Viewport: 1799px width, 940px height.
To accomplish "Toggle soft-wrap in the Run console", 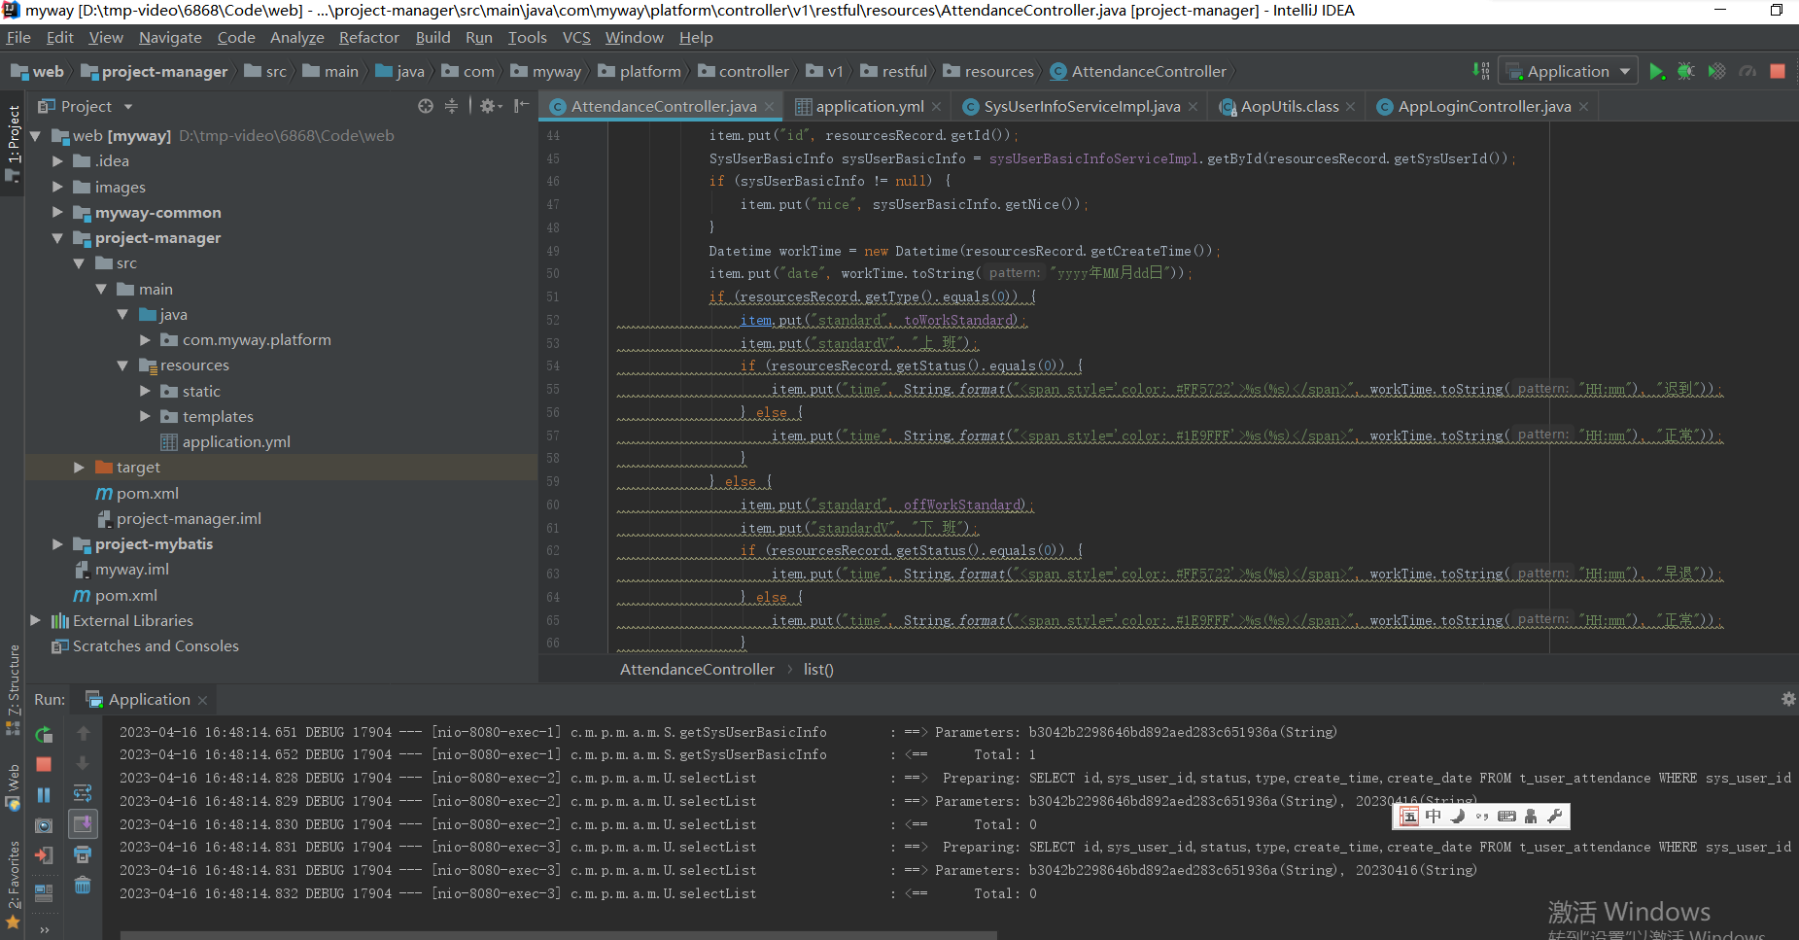I will pyautogui.click(x=83, y=793).
